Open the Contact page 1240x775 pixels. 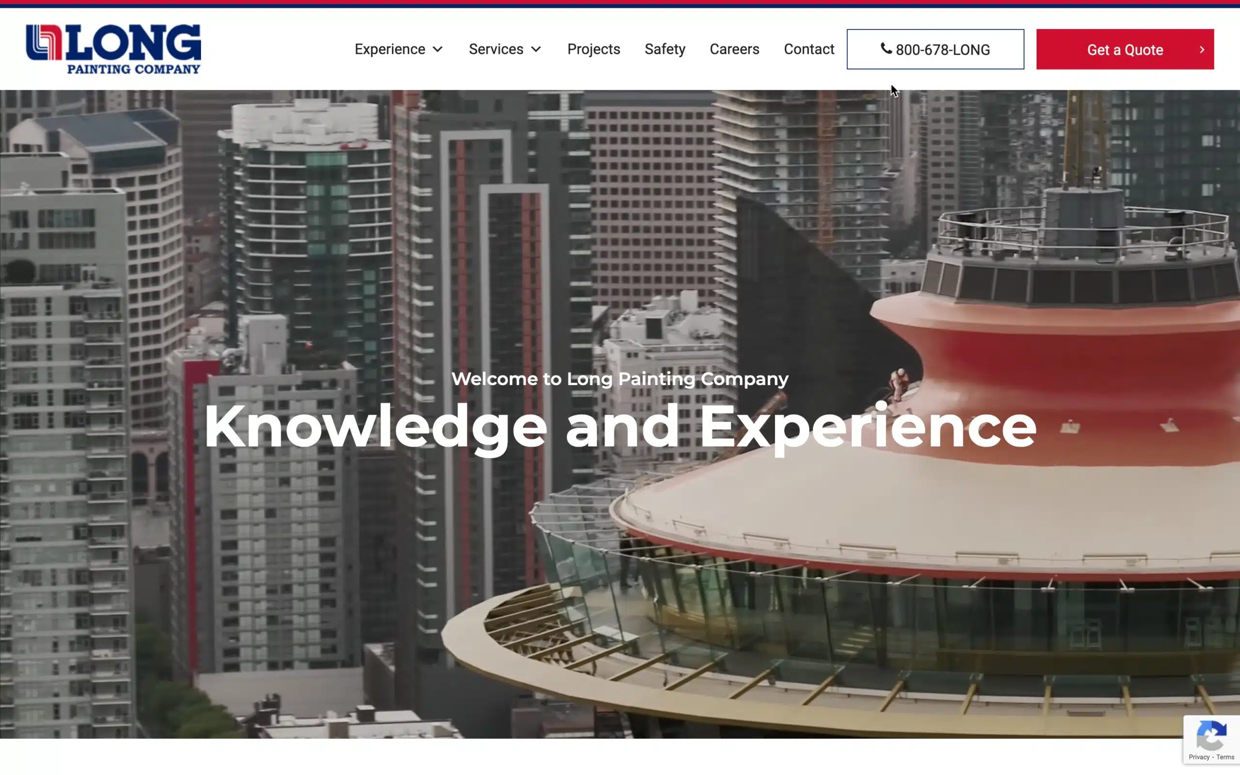808,49
